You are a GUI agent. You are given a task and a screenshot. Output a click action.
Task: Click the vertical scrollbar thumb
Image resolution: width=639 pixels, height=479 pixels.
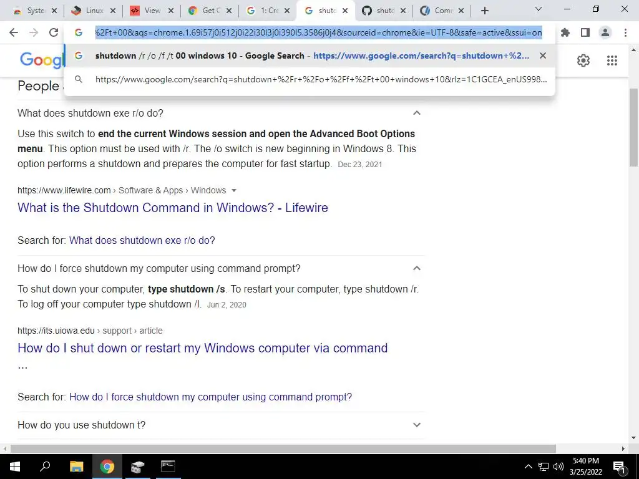click(633, 127)
